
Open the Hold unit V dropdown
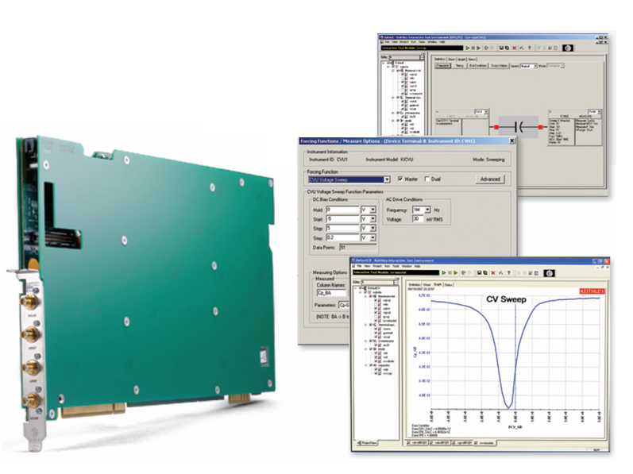[x=372, y=209]
